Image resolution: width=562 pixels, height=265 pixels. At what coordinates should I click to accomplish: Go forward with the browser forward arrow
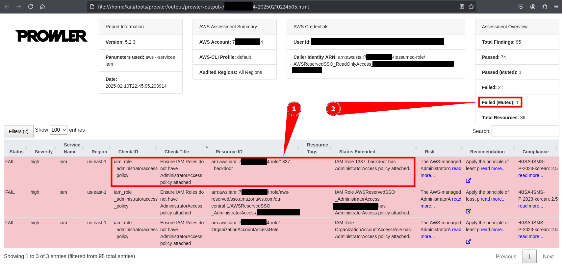pos(19,7)
